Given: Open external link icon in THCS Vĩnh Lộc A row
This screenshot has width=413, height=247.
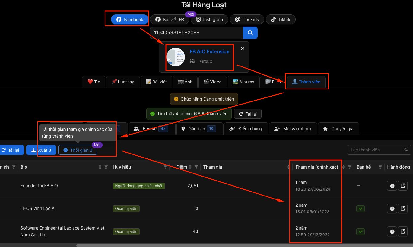Looking at the screenshot, I should point(403,208).
